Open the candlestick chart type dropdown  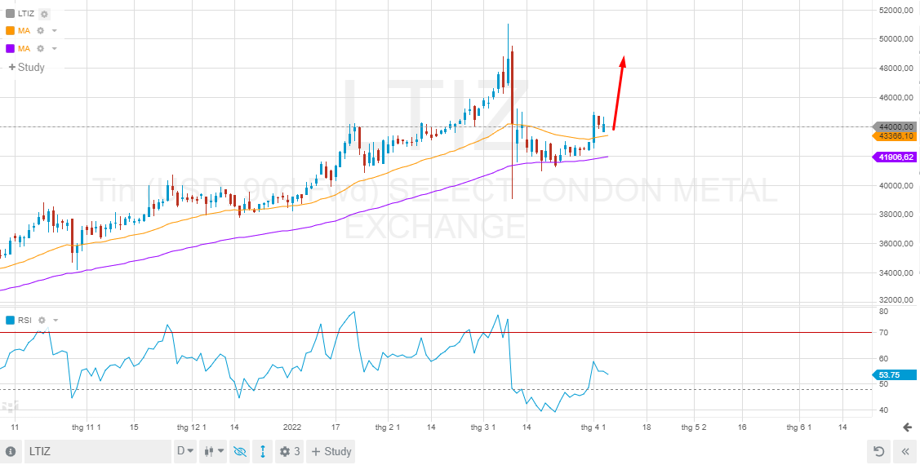tap(214, 451)
